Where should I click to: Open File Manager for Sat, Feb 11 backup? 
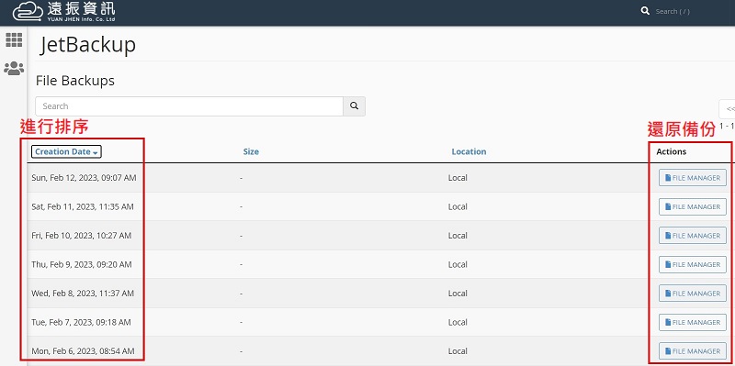(x=693, y=207)
